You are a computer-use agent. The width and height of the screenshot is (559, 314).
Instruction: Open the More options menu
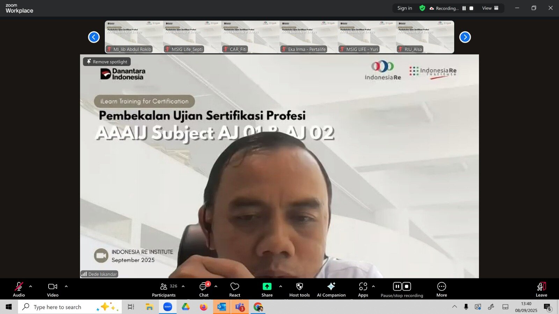pyautogui.click(x=442, y=289)
